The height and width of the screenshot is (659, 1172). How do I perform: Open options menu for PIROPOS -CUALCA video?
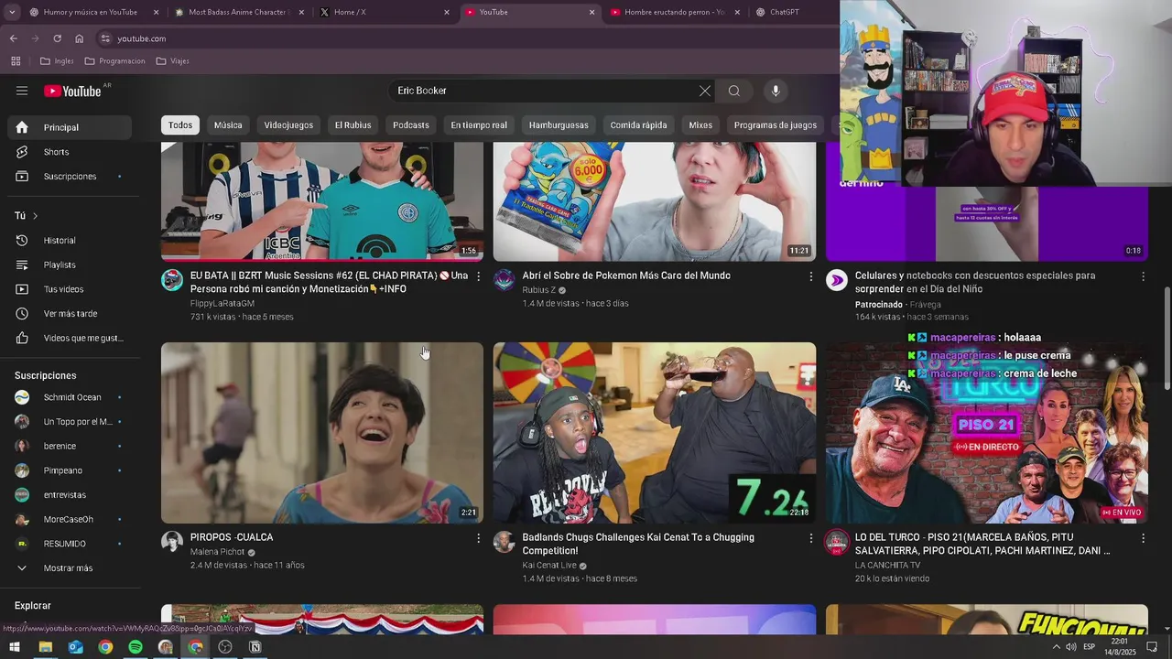(478, 538)
